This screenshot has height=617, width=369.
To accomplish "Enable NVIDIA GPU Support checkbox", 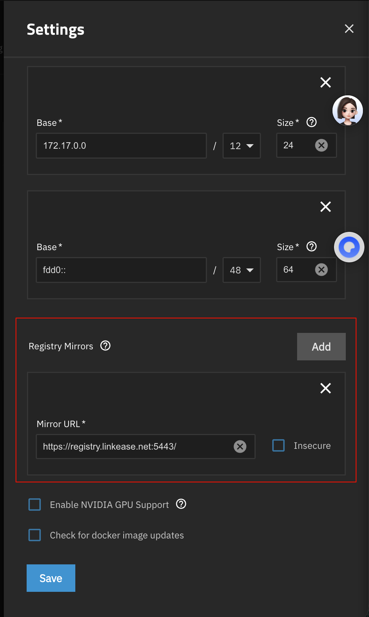I will pyautogui.click(x=35, y=505).
